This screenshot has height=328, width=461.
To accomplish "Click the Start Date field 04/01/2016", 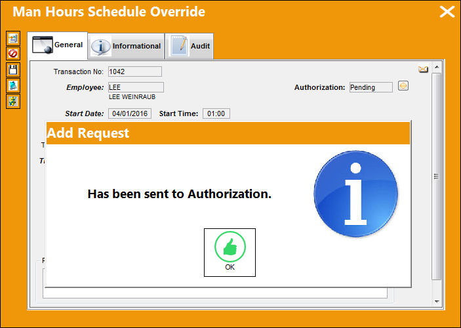I will [x=130, y=113].
